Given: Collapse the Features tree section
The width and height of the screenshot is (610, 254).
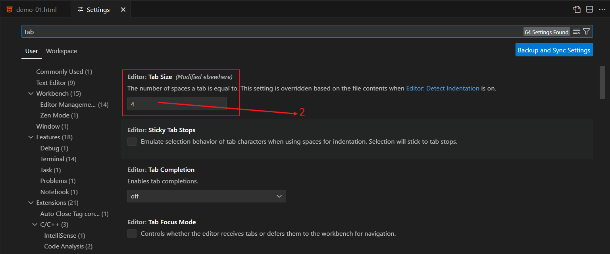Looking at the screenshot, I should 31,137.
